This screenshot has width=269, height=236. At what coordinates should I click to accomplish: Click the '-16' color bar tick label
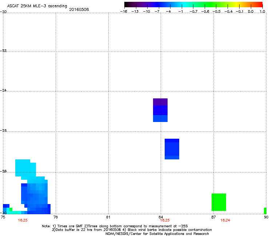124,12
